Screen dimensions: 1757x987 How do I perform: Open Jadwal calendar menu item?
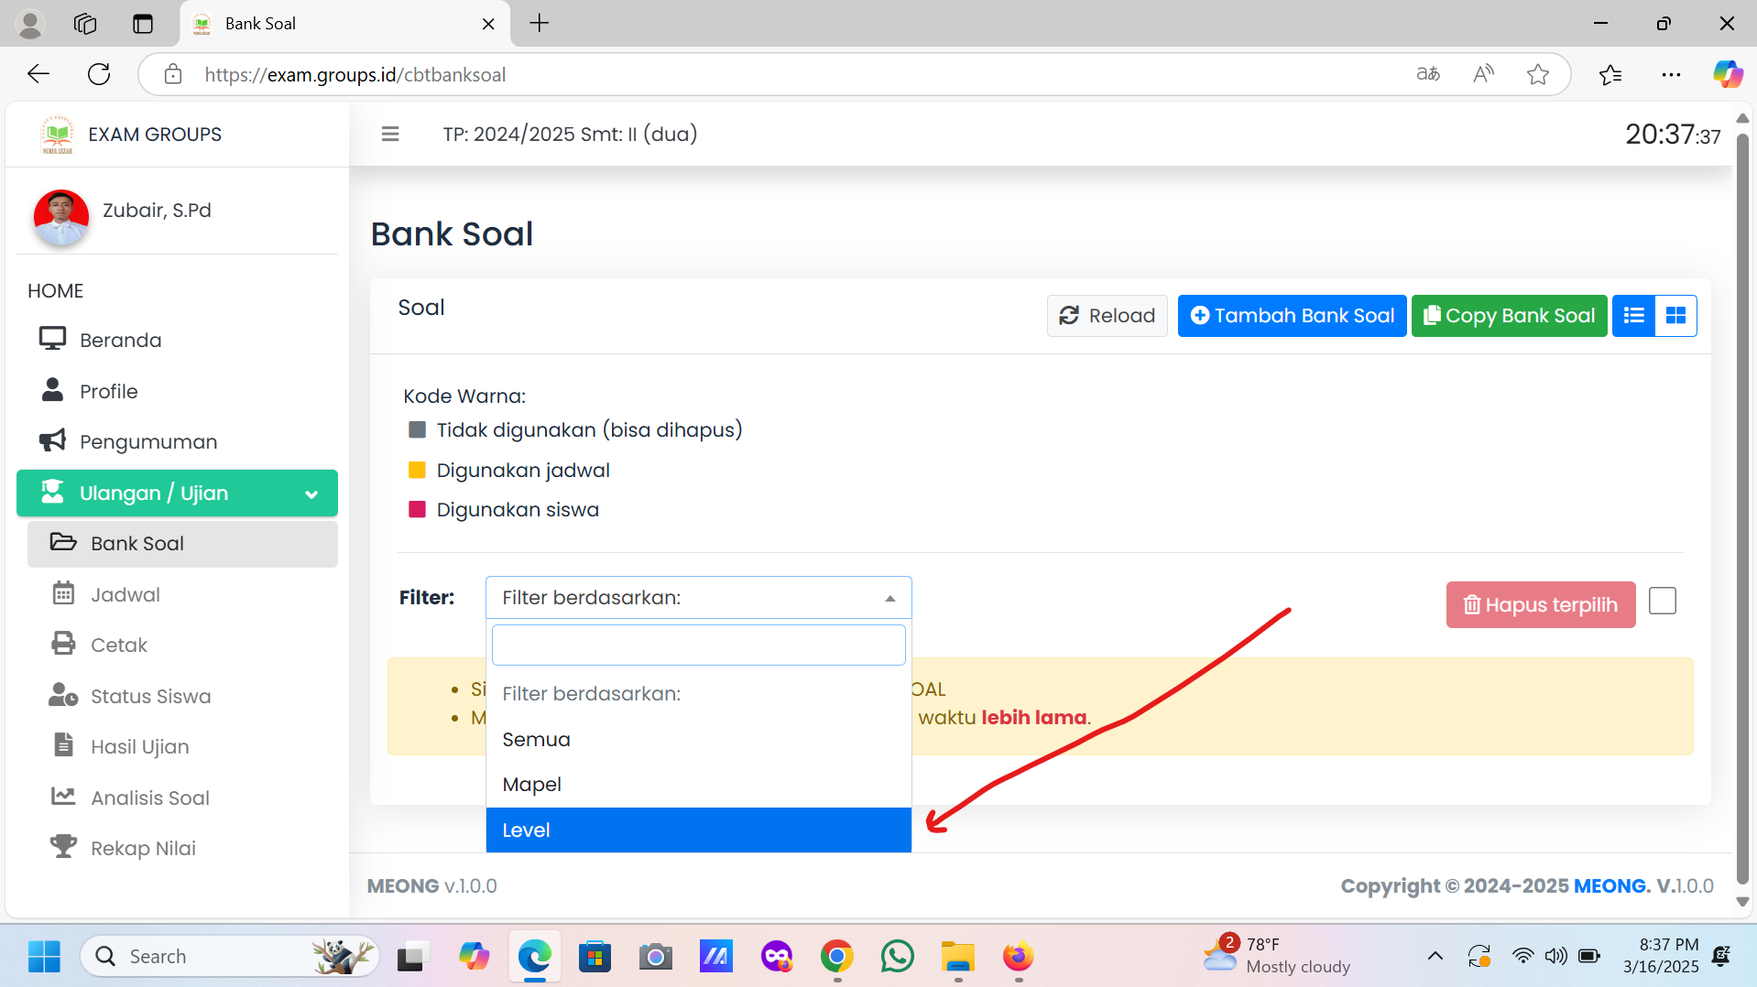coord(125,594)
